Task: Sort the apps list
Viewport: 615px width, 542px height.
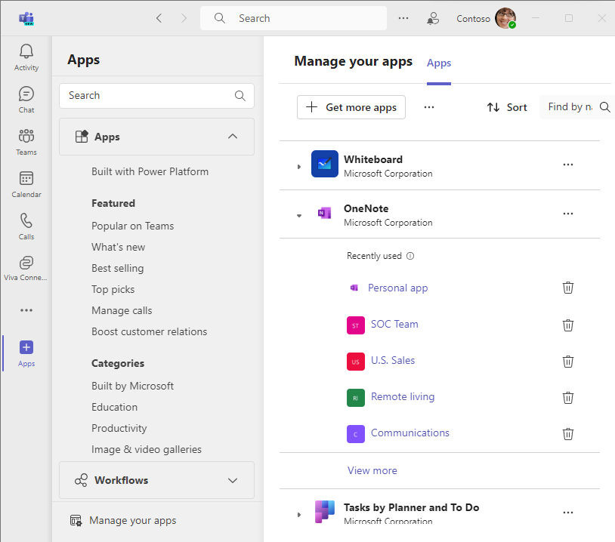Action: point(507,107)
